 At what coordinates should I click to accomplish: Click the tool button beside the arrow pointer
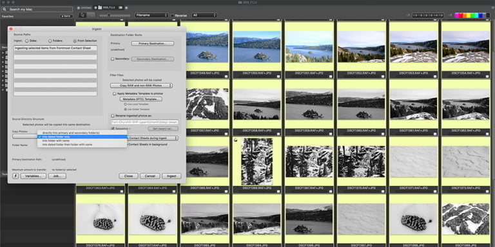point(91,15)
